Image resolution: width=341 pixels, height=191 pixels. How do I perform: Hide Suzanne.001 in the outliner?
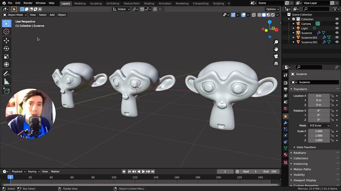tap(337, 37)
